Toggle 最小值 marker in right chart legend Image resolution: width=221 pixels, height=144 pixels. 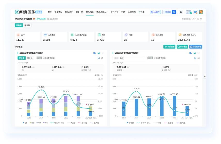pyautogui.click(x=169, y=123)
